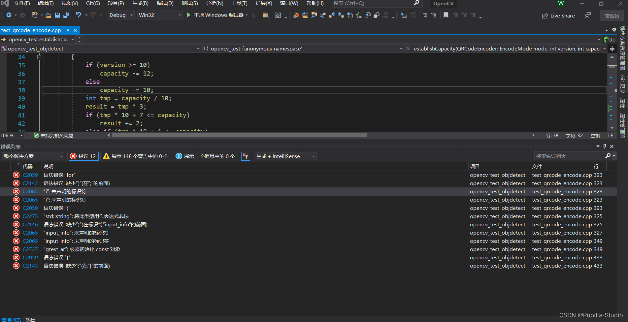Close the test_qrcode_encode.cpp tab
Viewport: 628px width, 322px height.
(75, 30)
